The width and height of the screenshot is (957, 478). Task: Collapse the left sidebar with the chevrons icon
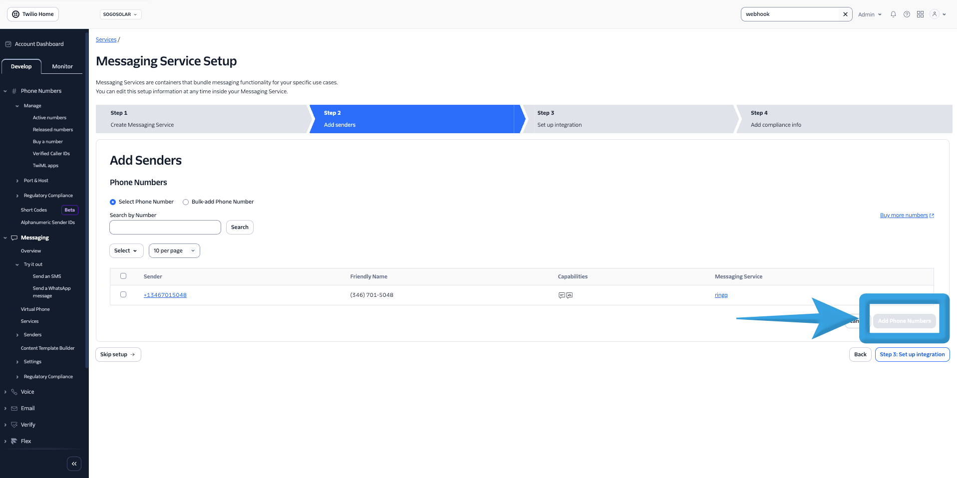point(74,464)
